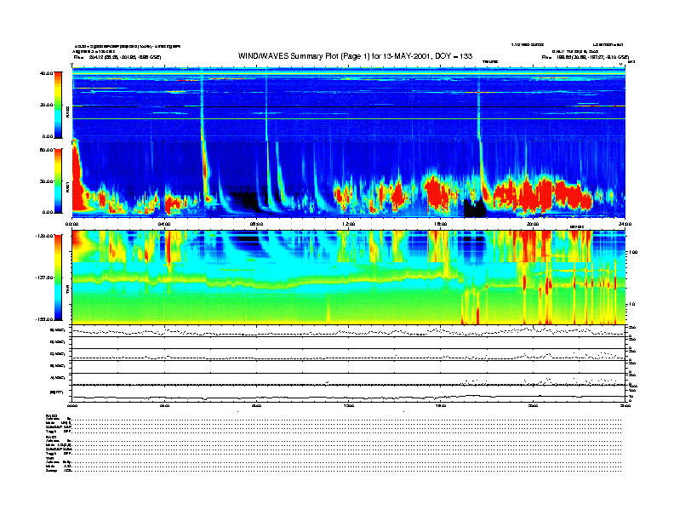Click the 40.00 label on RAD2 scale

tap(46, 73)
